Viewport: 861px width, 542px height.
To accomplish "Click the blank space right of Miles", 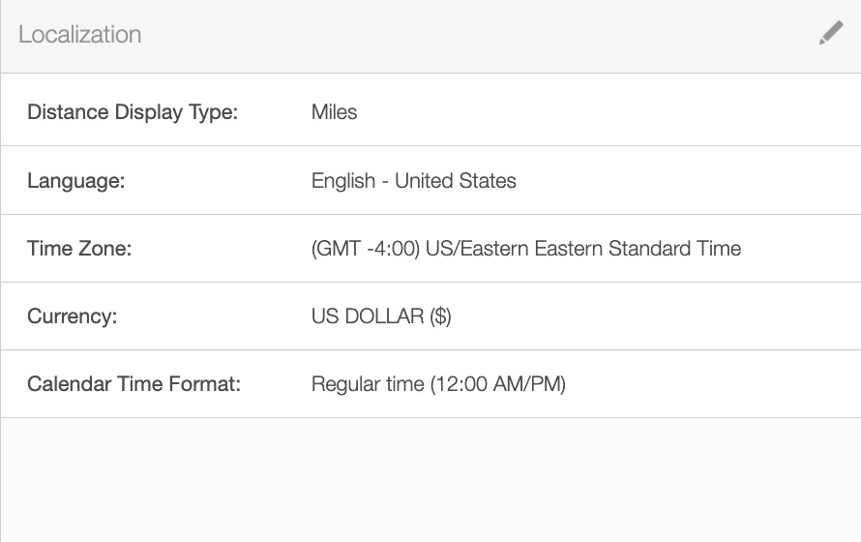I will click(x=600, y=112).
